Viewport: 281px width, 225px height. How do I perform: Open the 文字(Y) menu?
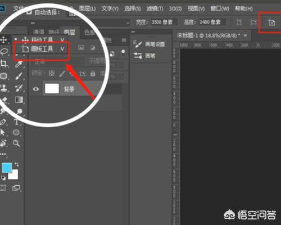pos(110,8)
